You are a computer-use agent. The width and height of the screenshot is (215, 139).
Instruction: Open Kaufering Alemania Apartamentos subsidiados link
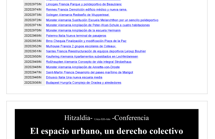(x=92, y=56)
